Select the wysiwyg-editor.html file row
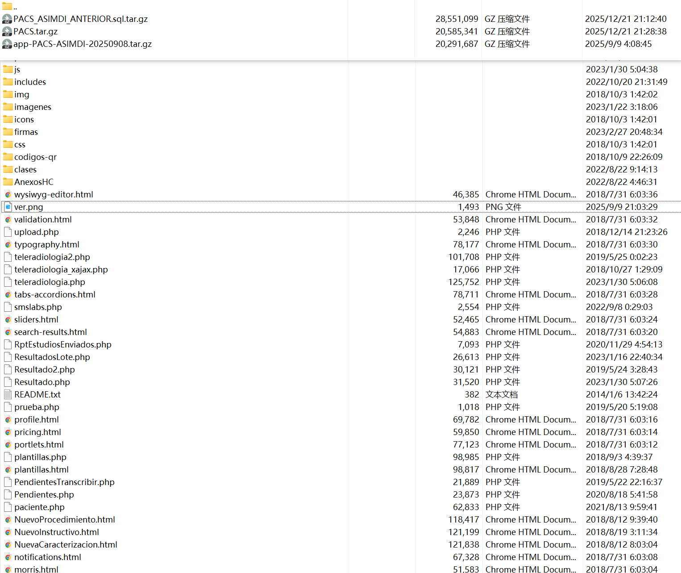The width and height of the screenshot is (681, 573). pyautogui.click(x=54, y=194)
